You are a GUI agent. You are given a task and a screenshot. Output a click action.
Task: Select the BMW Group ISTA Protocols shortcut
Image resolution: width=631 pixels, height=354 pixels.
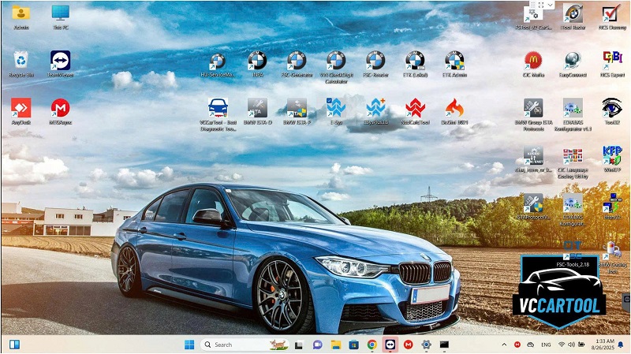[x=533, y=114]
